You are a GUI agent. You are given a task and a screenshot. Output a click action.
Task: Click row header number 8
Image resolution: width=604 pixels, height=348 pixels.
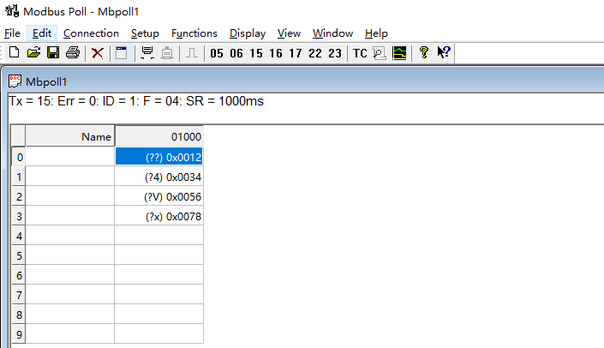pos(19,315)
